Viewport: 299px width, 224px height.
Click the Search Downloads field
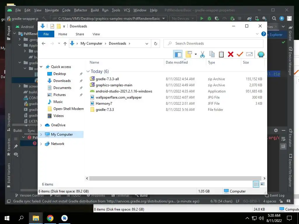pos(213,44)
